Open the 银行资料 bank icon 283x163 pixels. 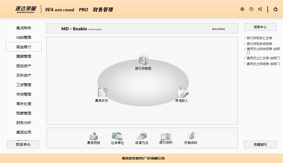point(166,136)
